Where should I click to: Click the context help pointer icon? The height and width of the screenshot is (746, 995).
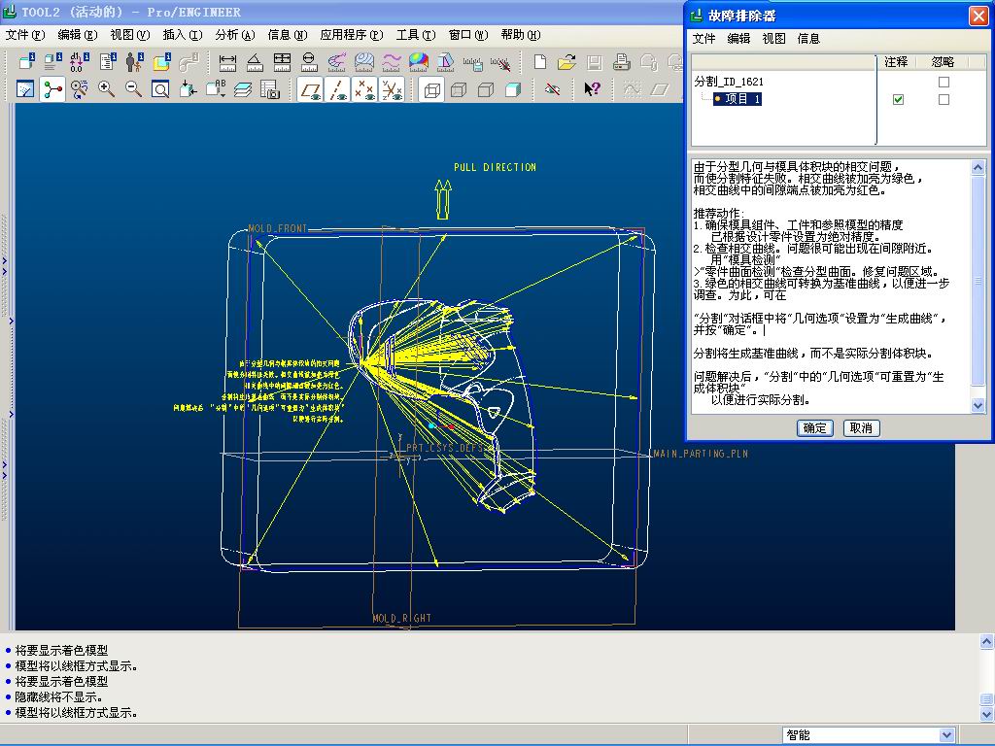(592, 89)
